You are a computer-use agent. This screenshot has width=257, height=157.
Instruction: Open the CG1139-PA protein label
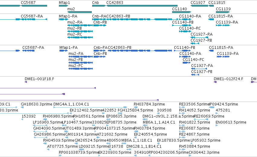228,54
